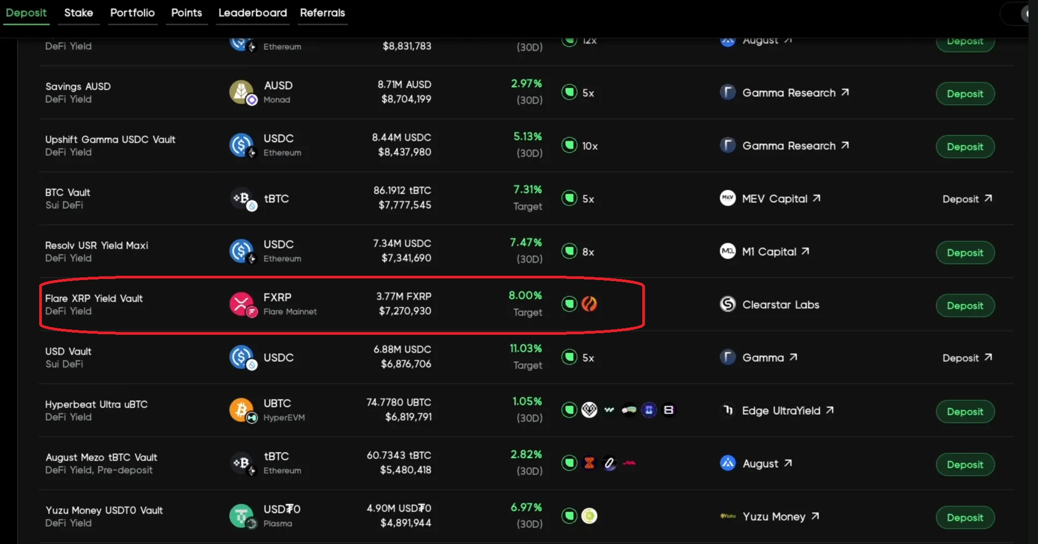Click the 'Savings AUSD' vault name

(78, 86)
